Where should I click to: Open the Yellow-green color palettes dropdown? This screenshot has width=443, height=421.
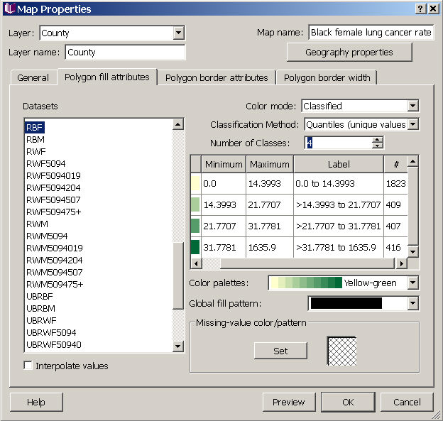pos(412,283)
